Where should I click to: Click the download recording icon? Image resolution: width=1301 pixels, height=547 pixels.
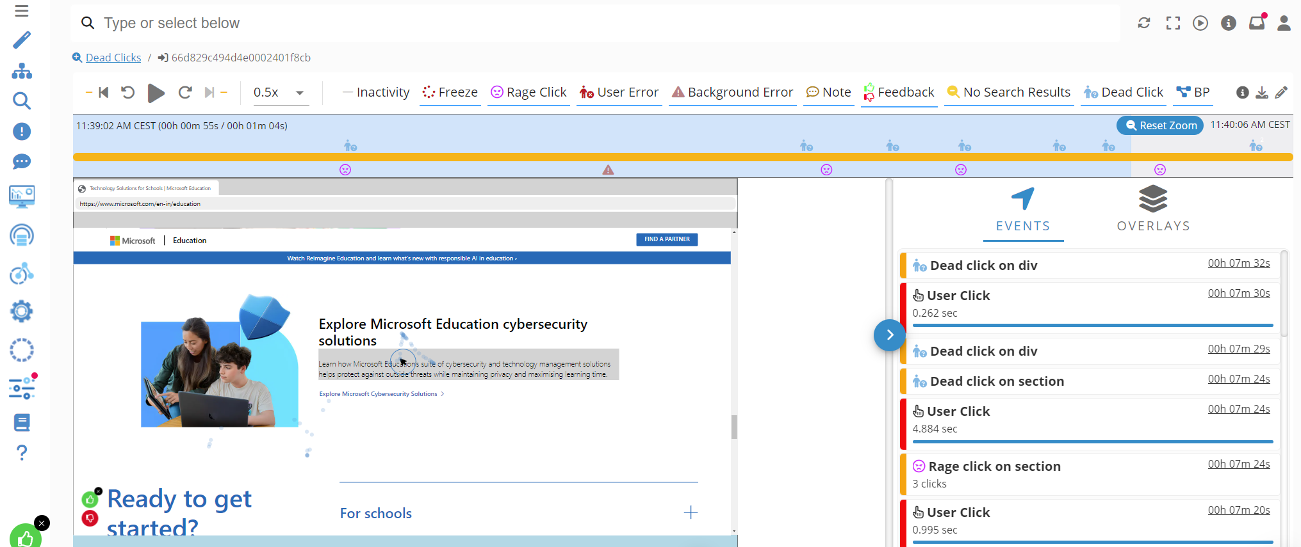(x=1261, y=93)
